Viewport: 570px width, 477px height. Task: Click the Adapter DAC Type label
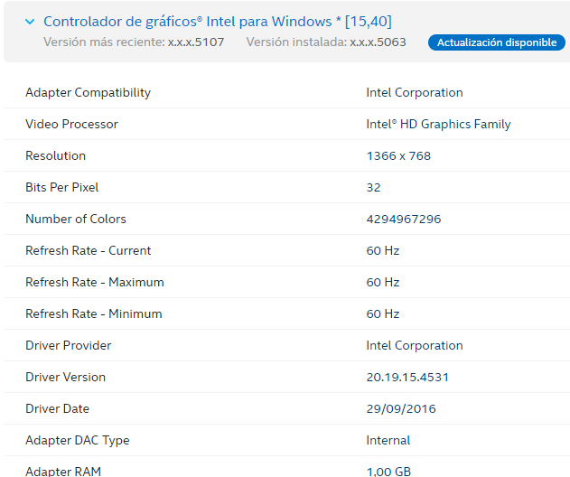78,440
